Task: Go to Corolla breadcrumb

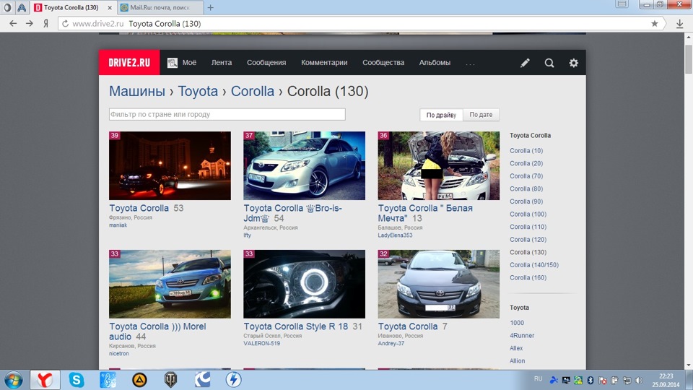Action: tap(253, 91)
